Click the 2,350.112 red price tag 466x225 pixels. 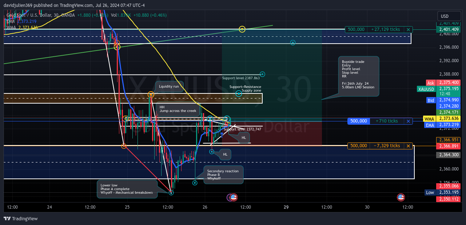[x=448, y=199]
